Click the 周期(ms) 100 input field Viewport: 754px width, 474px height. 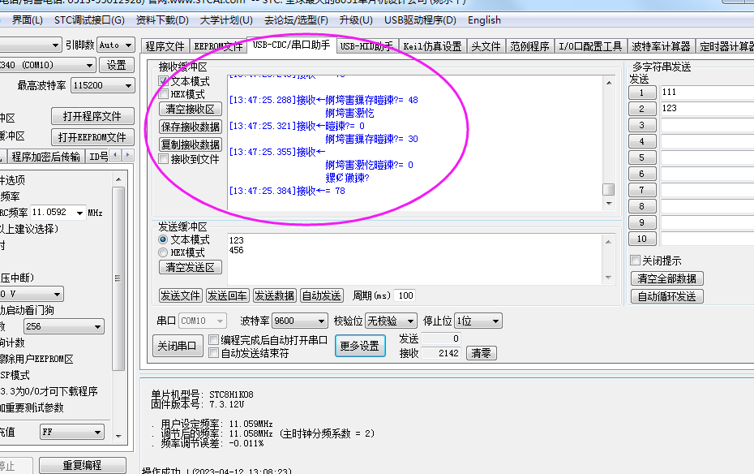pos(405,295)
